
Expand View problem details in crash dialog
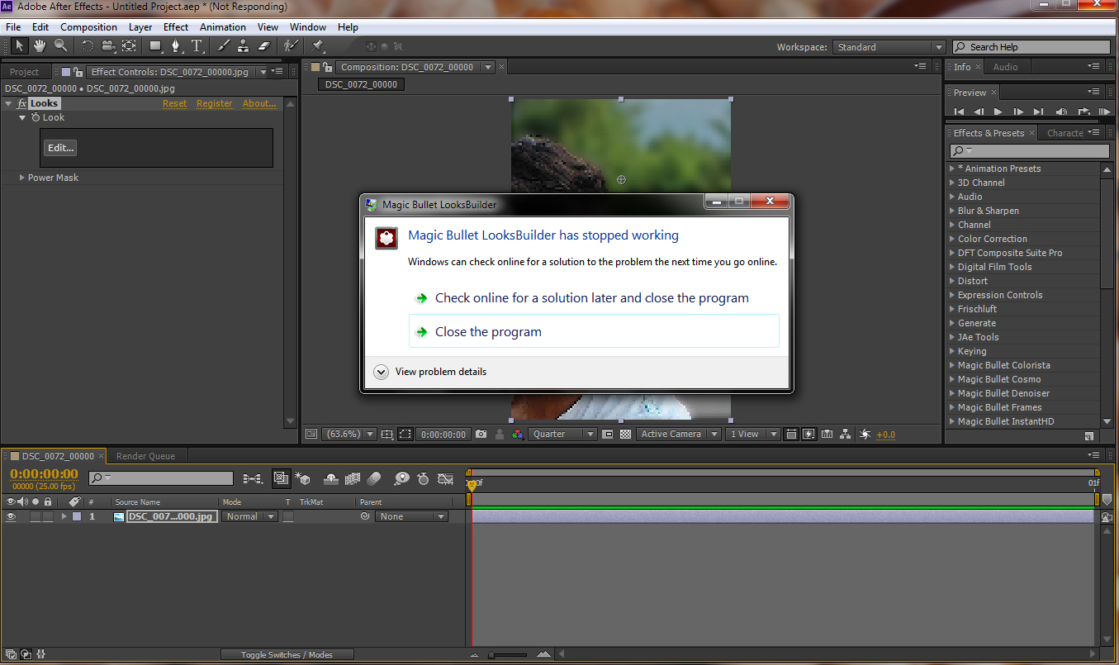[430, 372]
